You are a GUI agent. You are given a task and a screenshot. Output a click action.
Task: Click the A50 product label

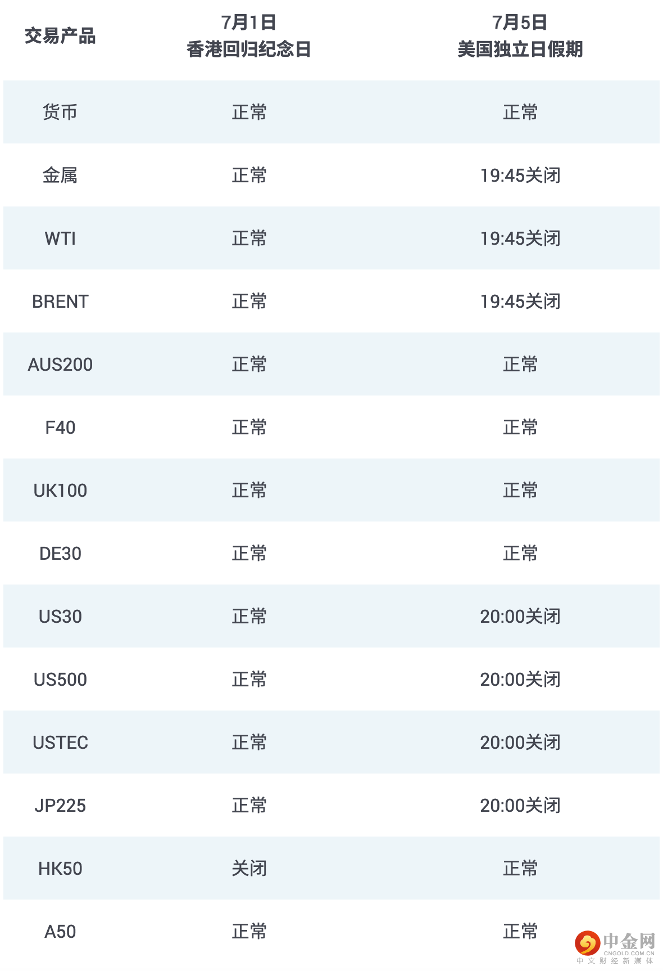60,932
